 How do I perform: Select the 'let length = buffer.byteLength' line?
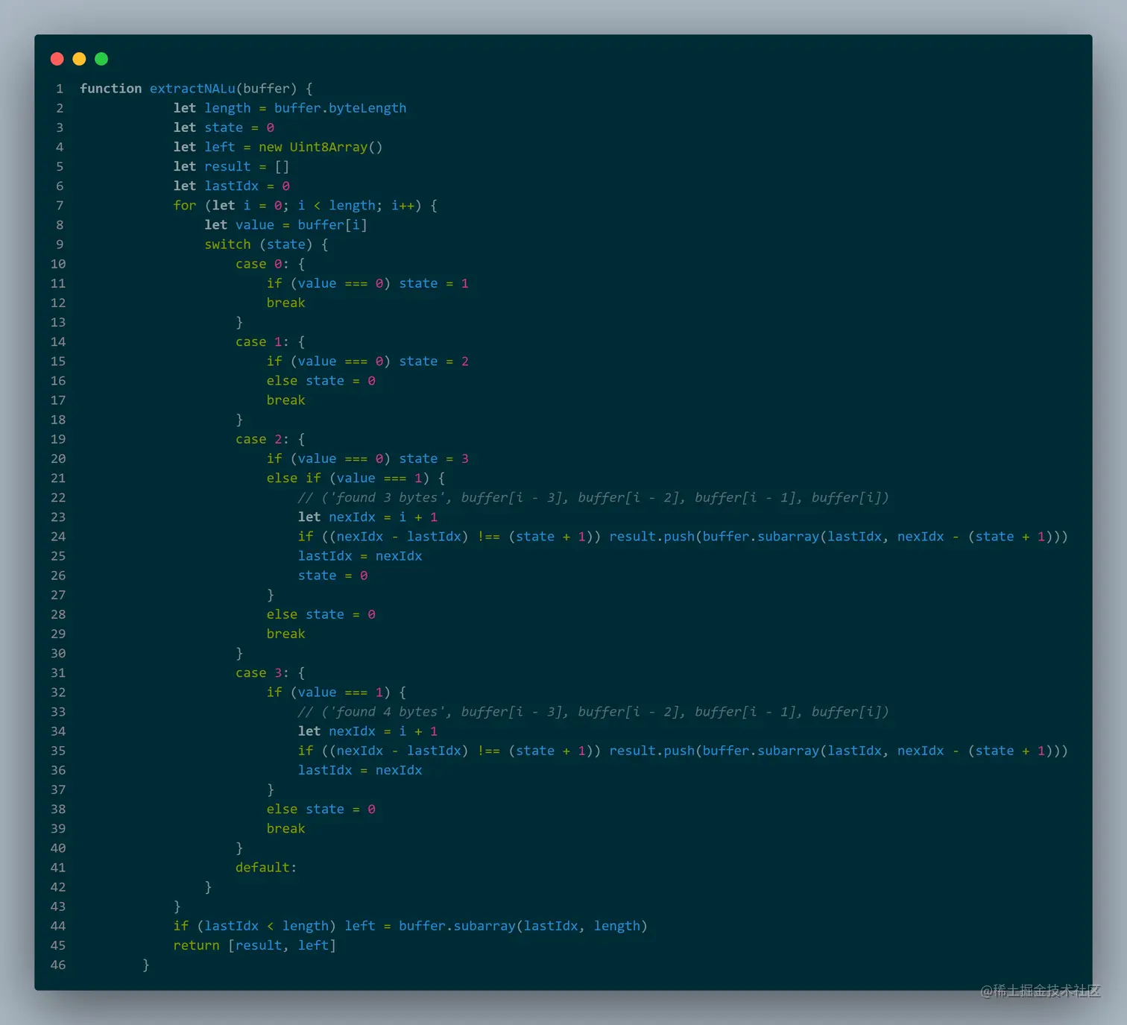coord(290,108)
